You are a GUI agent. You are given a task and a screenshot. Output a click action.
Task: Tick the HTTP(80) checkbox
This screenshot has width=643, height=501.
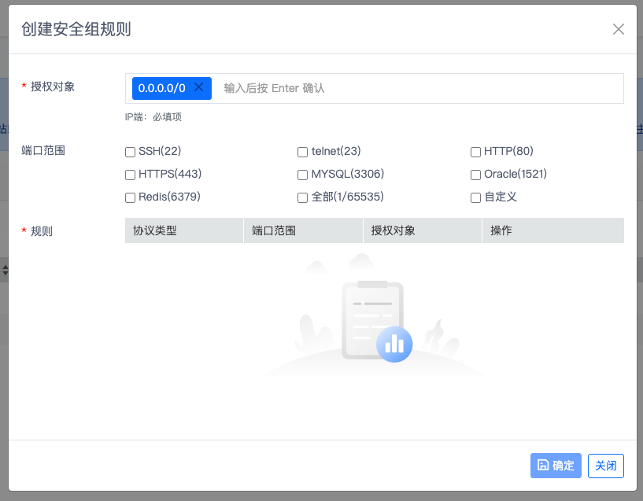475,152
